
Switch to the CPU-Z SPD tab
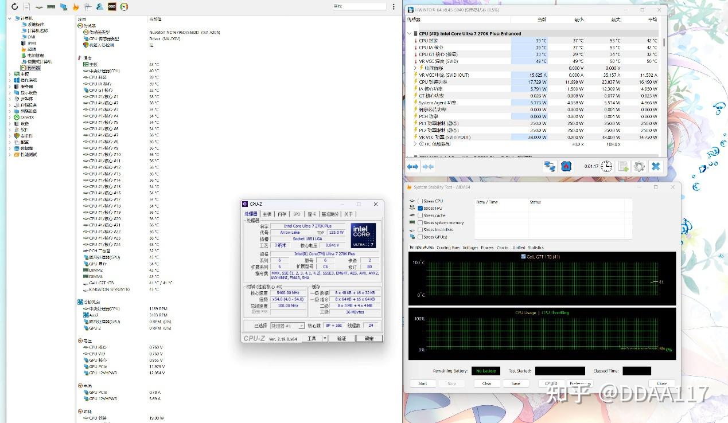pyautogui.click(x=297, y=214)
